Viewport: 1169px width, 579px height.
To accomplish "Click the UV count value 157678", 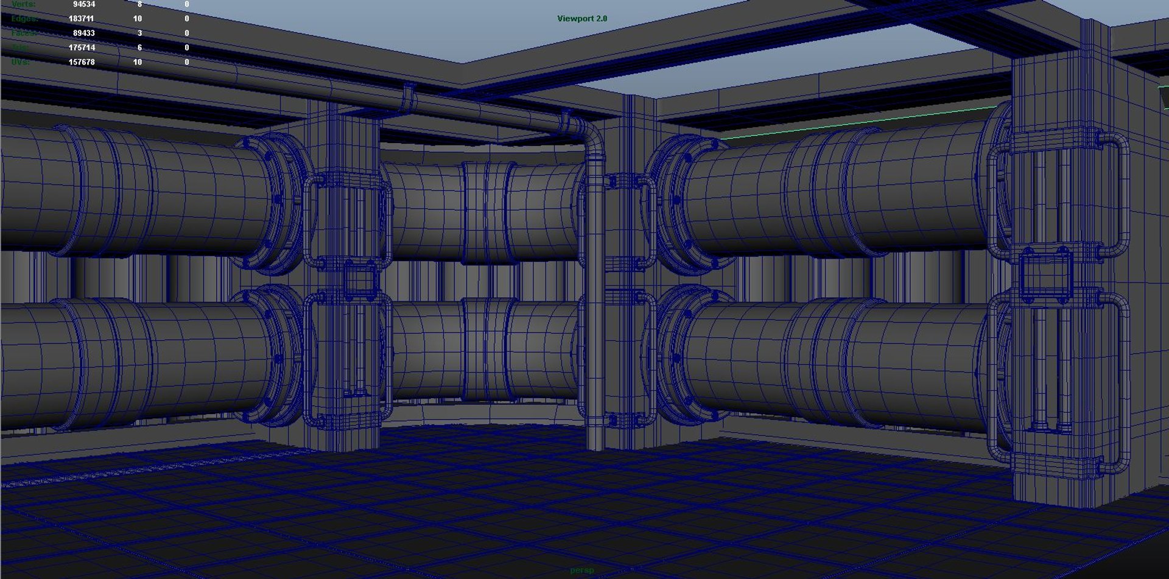I will (x=82, y=62).
